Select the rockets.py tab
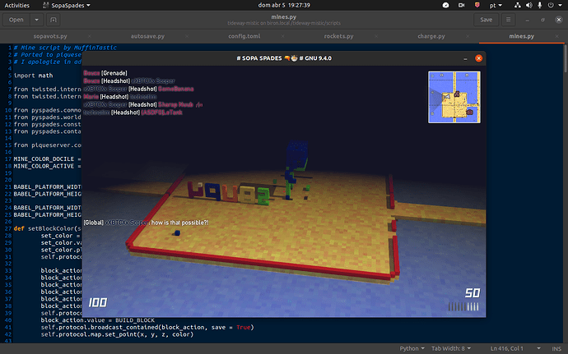 pos(332,36)
